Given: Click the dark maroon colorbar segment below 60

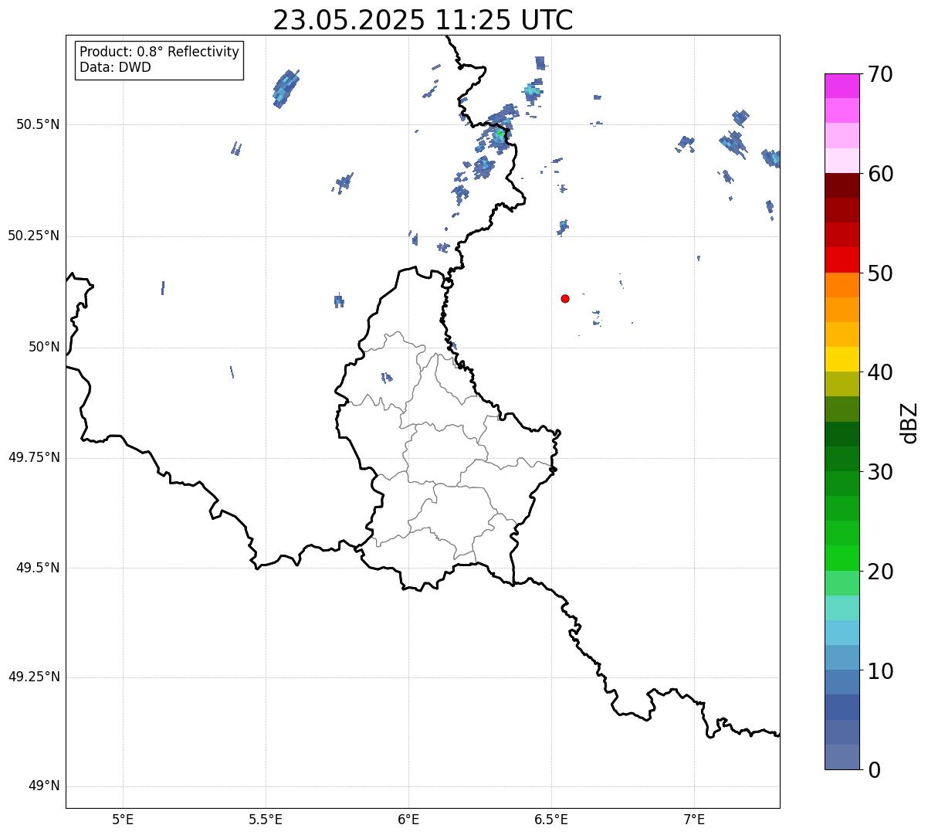Looking at the screenshot, I should (842, 185).
